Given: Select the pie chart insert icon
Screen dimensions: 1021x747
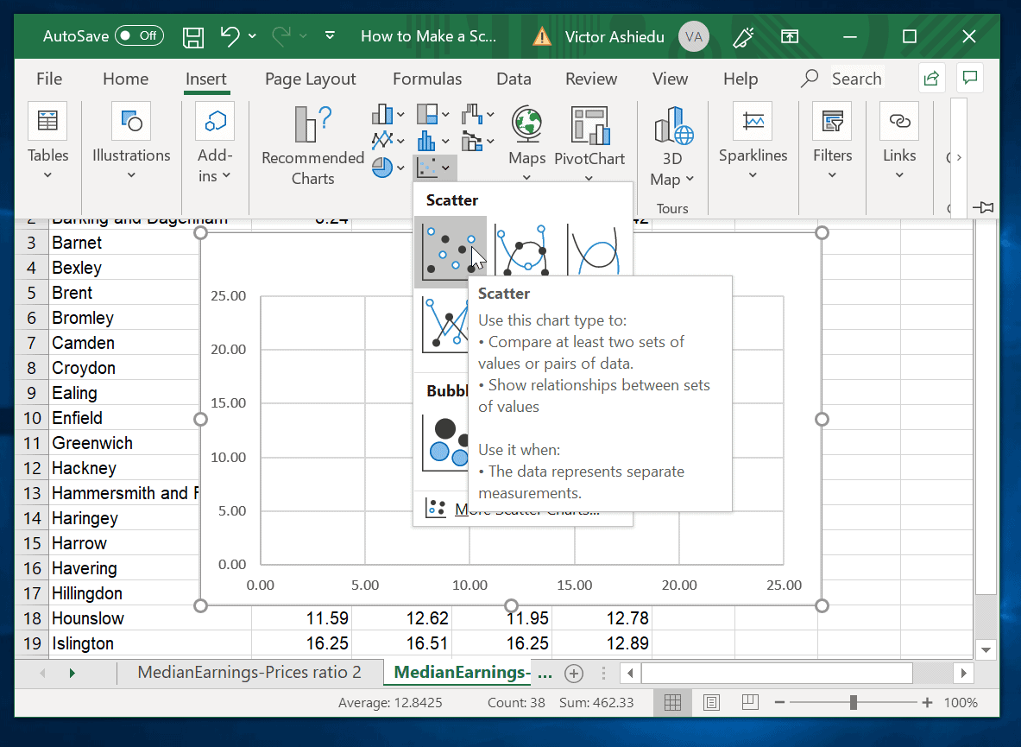Looking at the screenshot, I should 382,168.
